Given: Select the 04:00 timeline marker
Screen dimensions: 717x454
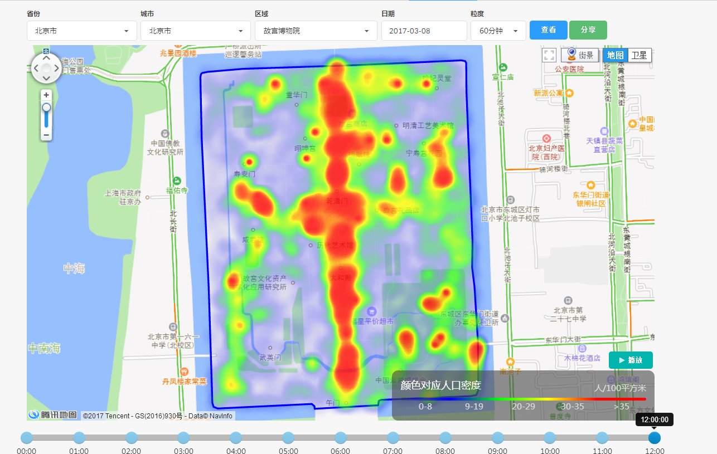Looking at the screenshot, I should 236,438.
